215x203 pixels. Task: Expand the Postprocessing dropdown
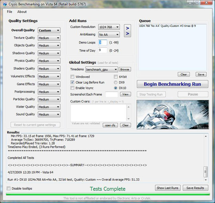[x=49, y=92]
